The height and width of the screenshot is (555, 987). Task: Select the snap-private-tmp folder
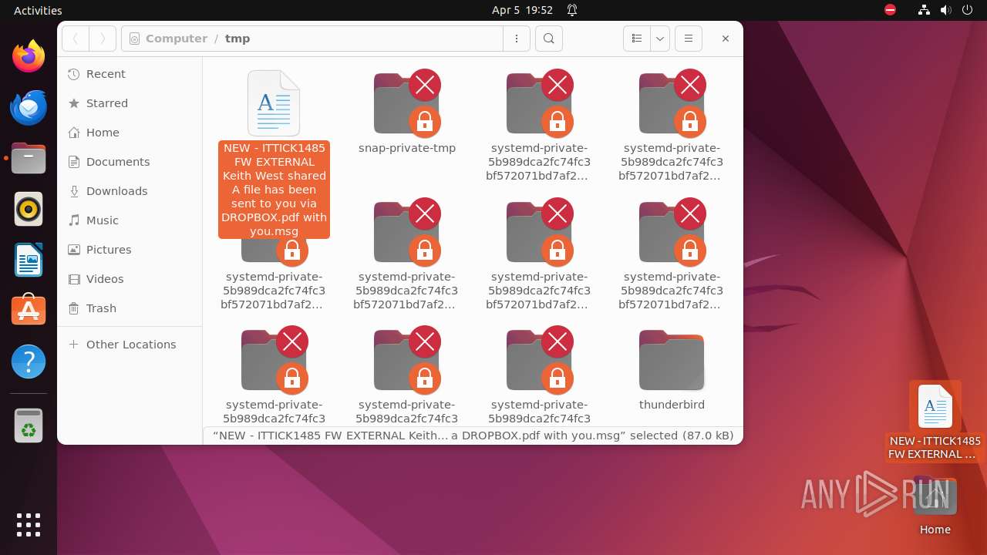tap(407, 103)
